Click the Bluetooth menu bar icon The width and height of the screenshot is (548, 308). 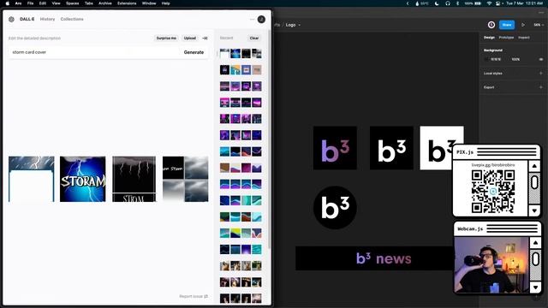pyautogui.click(x=457, y=3)
